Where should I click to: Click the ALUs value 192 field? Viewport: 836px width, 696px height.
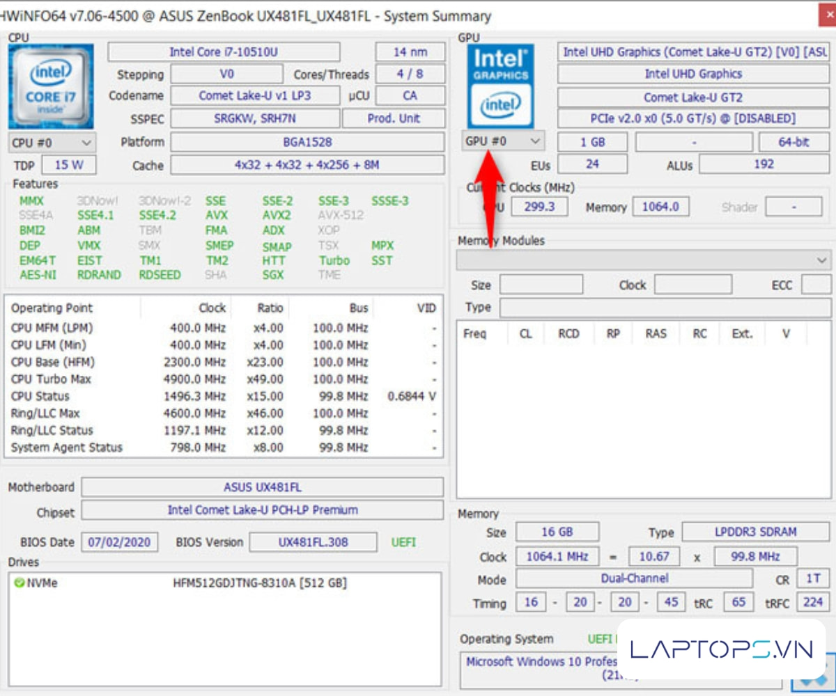(764, 164)
